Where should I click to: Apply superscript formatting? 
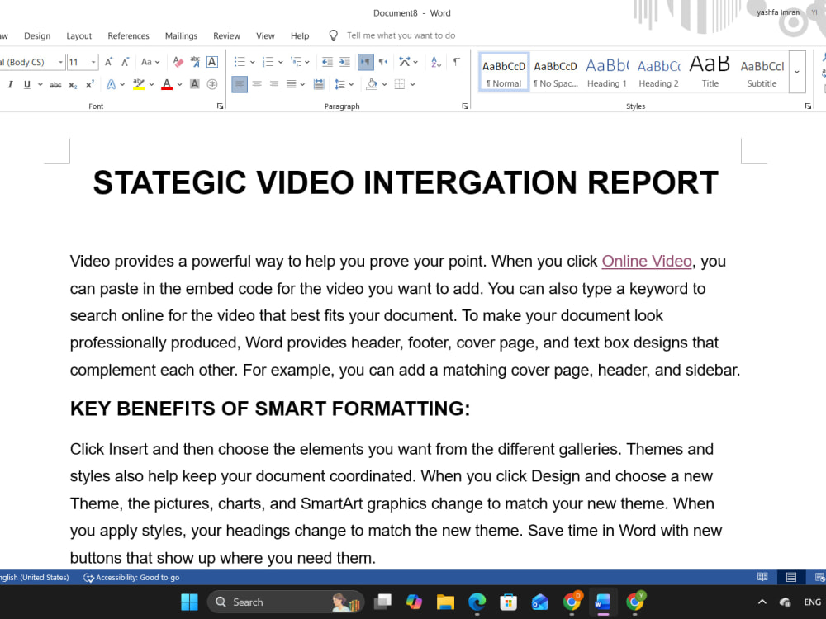point(89,84)
